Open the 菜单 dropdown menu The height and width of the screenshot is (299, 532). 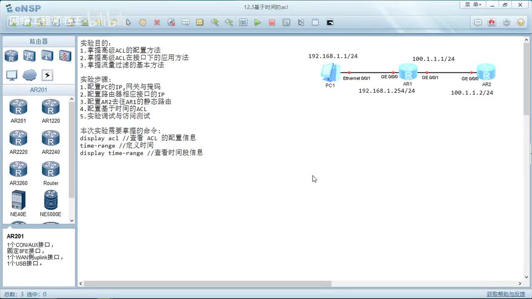pyautogui.click(x=473, y=5)
